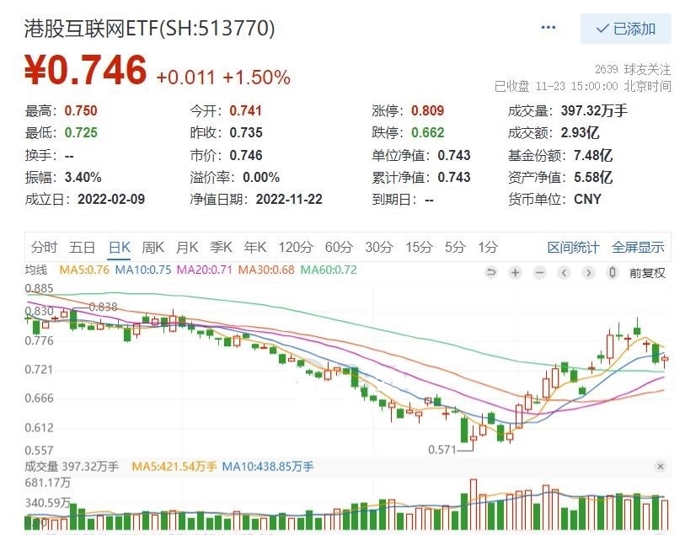This screenshot has height=535, width=685.
Task: Select the 五日 chart tab
Action: pos(83,247)
